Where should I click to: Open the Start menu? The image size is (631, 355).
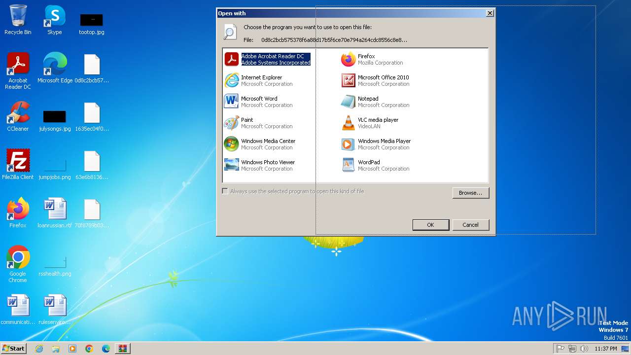[13, 349]
